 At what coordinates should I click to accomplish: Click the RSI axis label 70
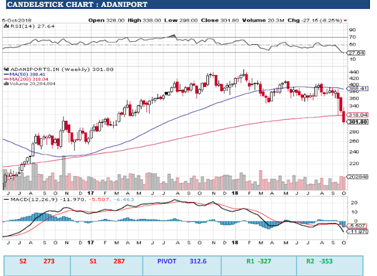point(352,37)
